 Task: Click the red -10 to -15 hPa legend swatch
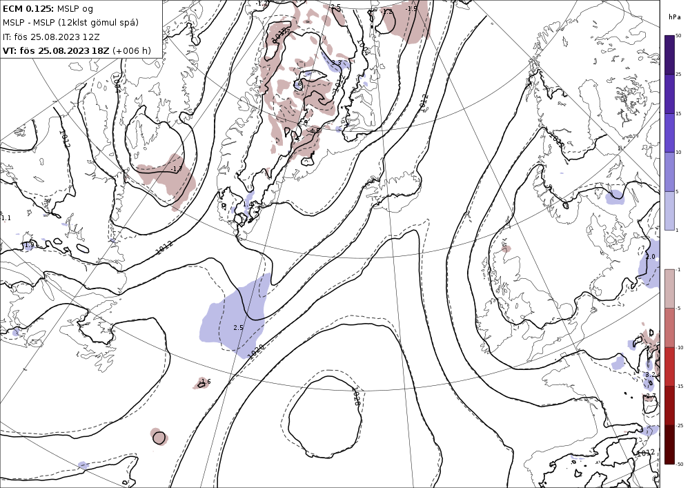point(669,367)
